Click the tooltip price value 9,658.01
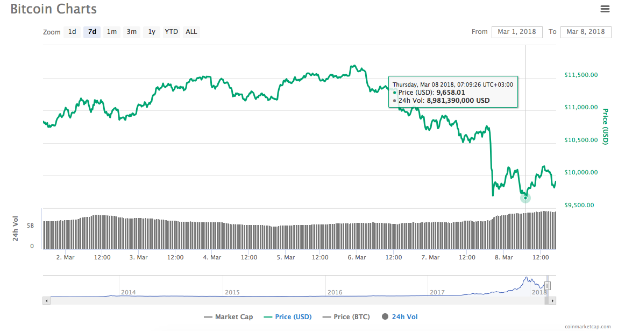Screen dimensions: 618x331 (451, 93)
